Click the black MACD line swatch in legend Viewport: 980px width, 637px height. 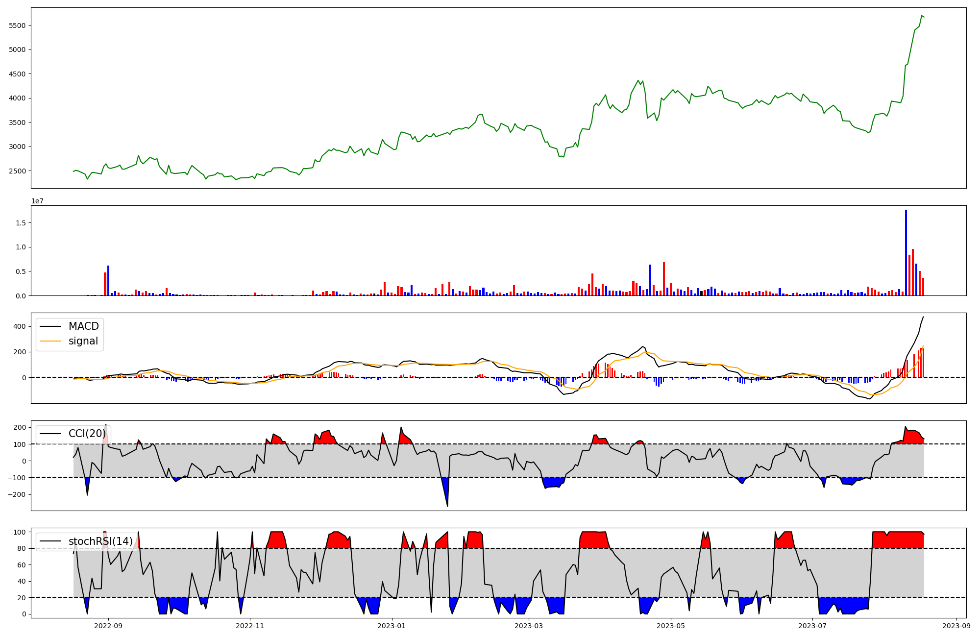[50, 327]
